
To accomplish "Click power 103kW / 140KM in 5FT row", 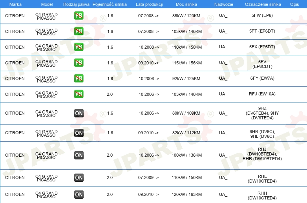I will pos(186,31).
